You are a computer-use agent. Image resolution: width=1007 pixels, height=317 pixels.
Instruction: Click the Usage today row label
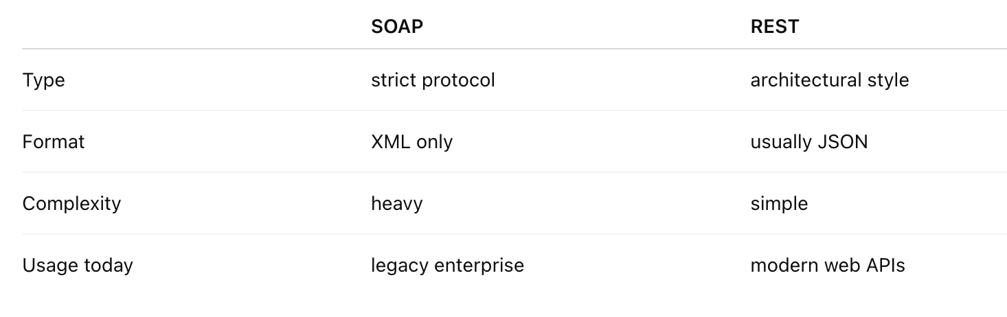click(x=78, y=266)
